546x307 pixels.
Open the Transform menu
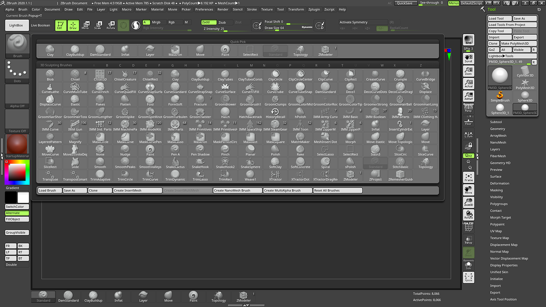pos(296,9)
